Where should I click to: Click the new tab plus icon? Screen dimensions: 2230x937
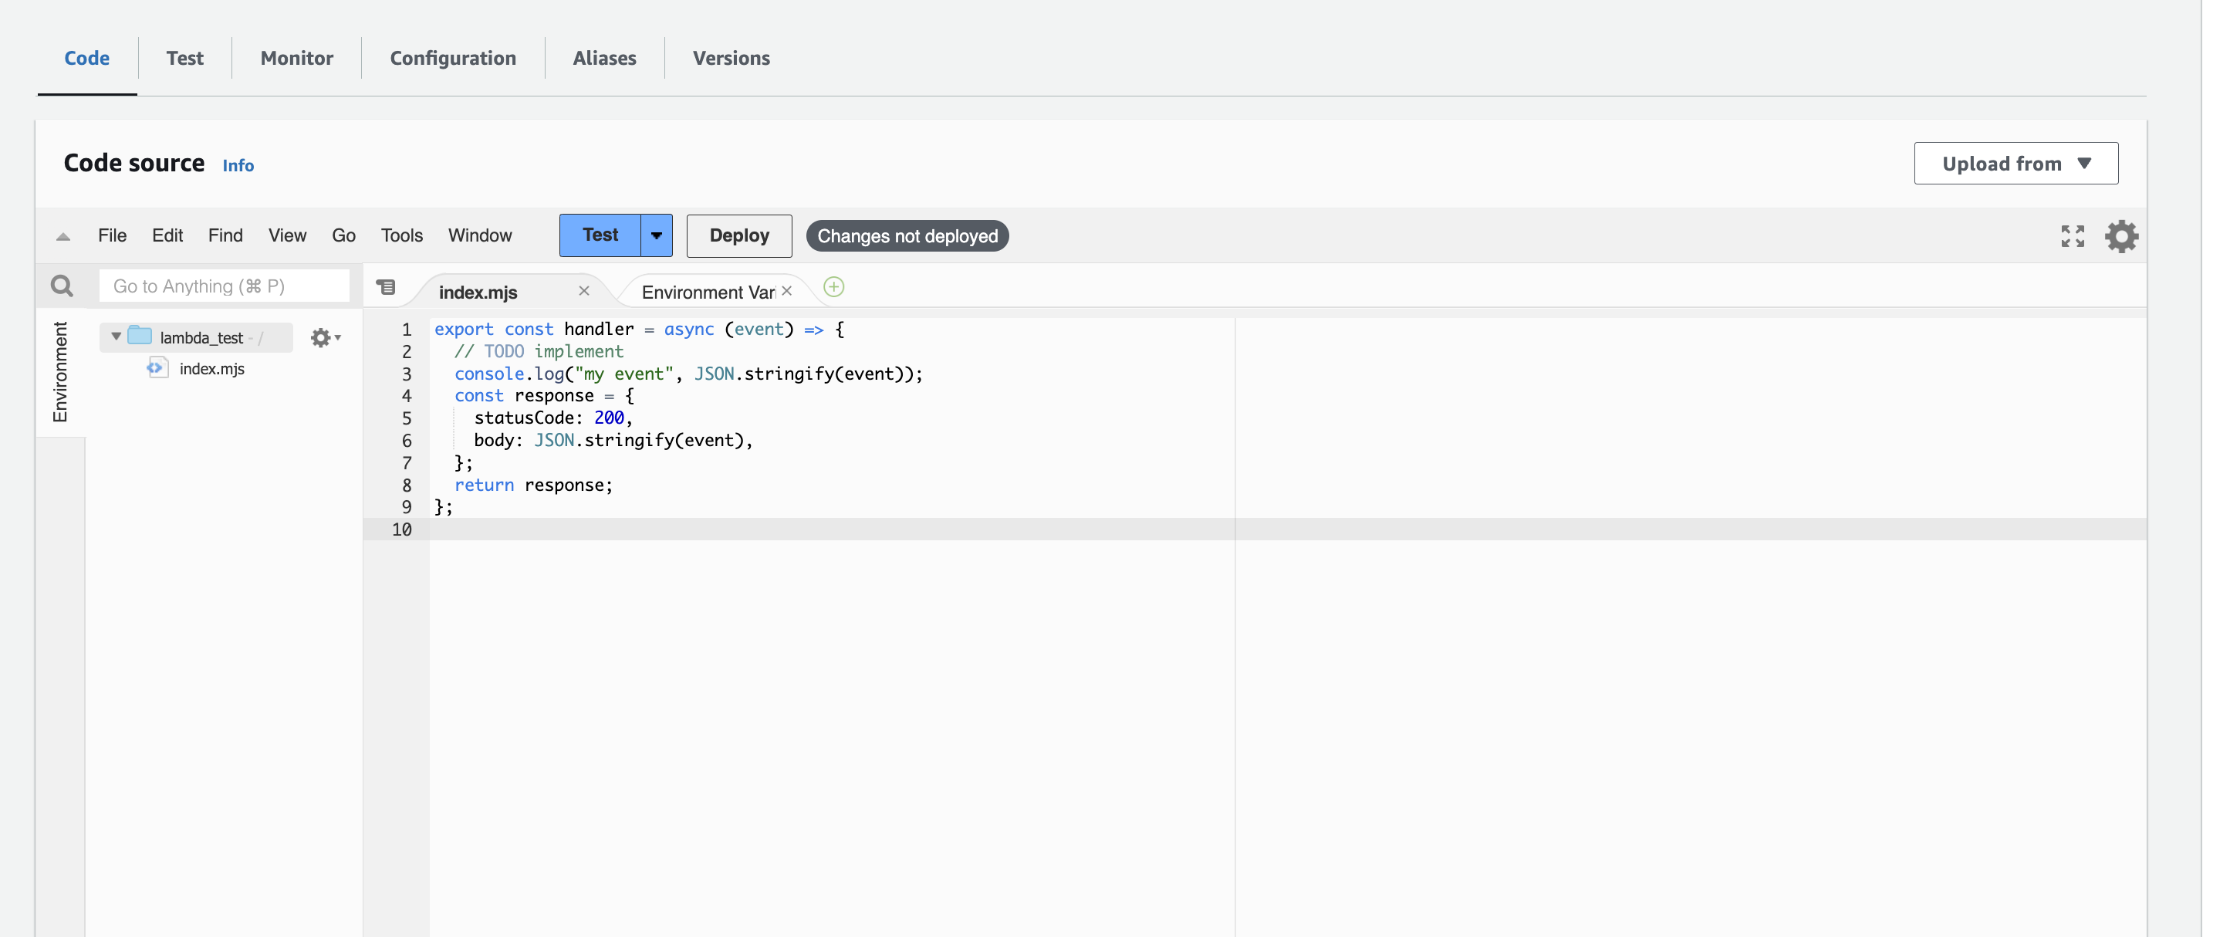point(833,288)
